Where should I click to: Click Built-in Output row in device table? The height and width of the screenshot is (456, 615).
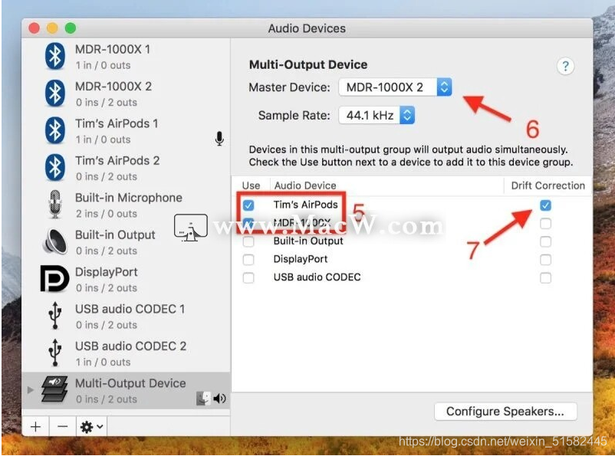[412, 241]
